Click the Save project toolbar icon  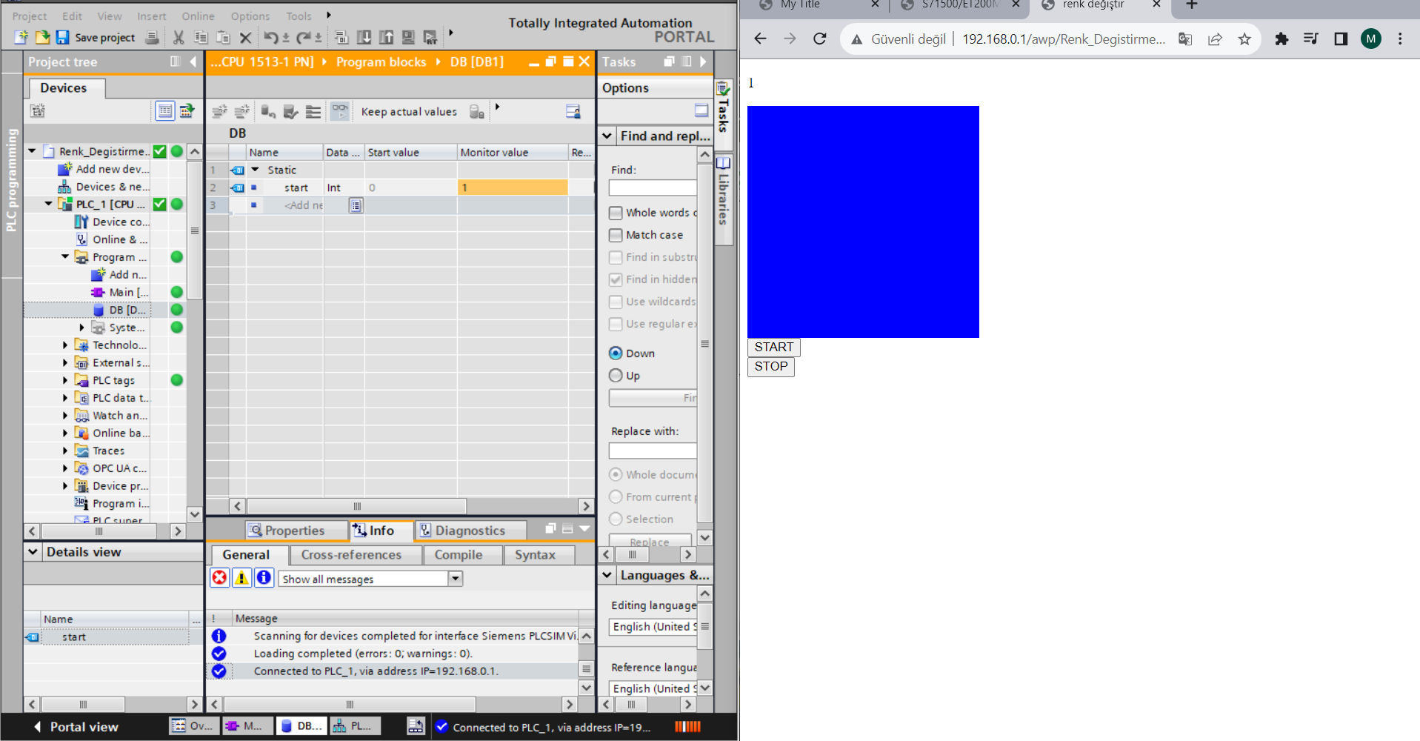[x=63, y=37]
